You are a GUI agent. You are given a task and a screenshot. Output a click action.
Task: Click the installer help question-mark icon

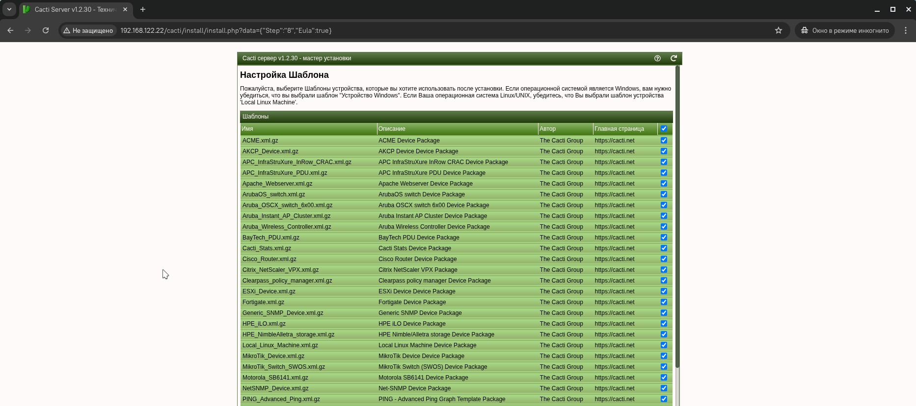657,58
